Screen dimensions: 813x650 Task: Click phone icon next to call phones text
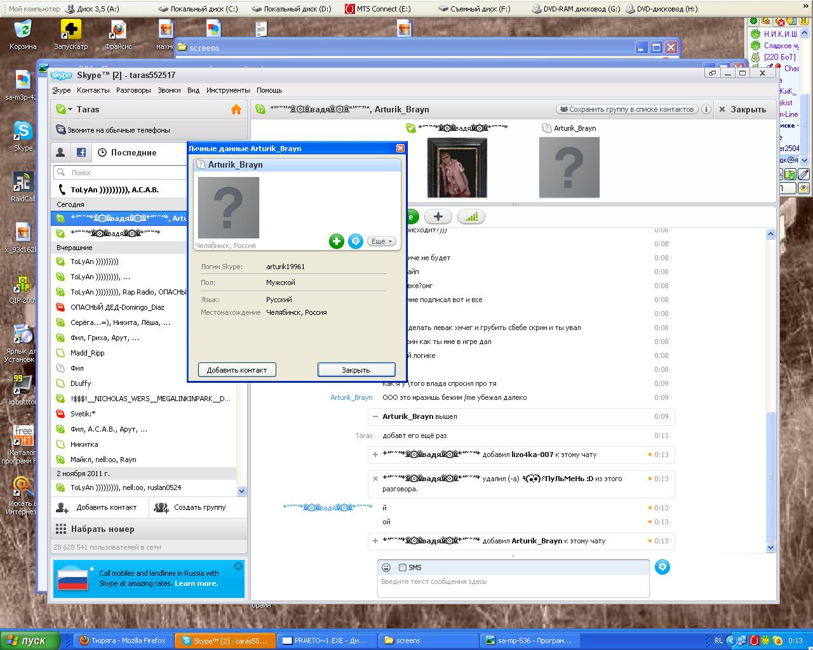(61, 130)
